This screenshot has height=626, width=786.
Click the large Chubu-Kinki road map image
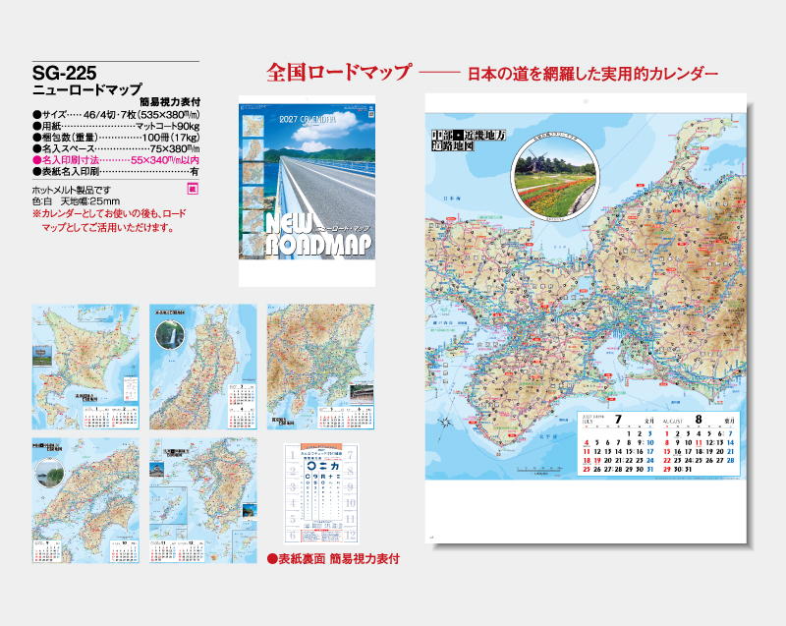tap(586, 296)
